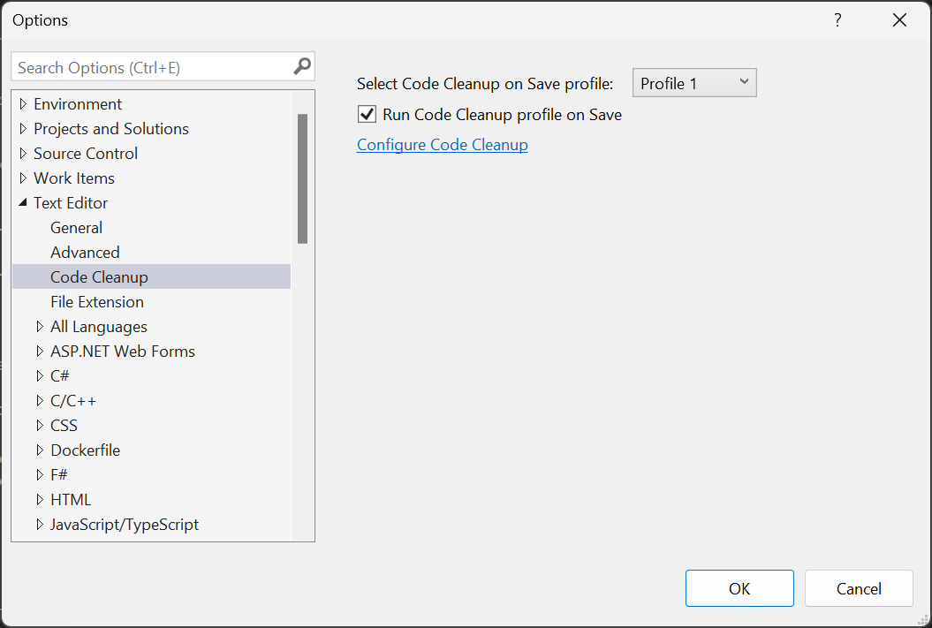The image size is (932, 628).
Task: Click the Help question mark icon
Action: tap(837, 20)
